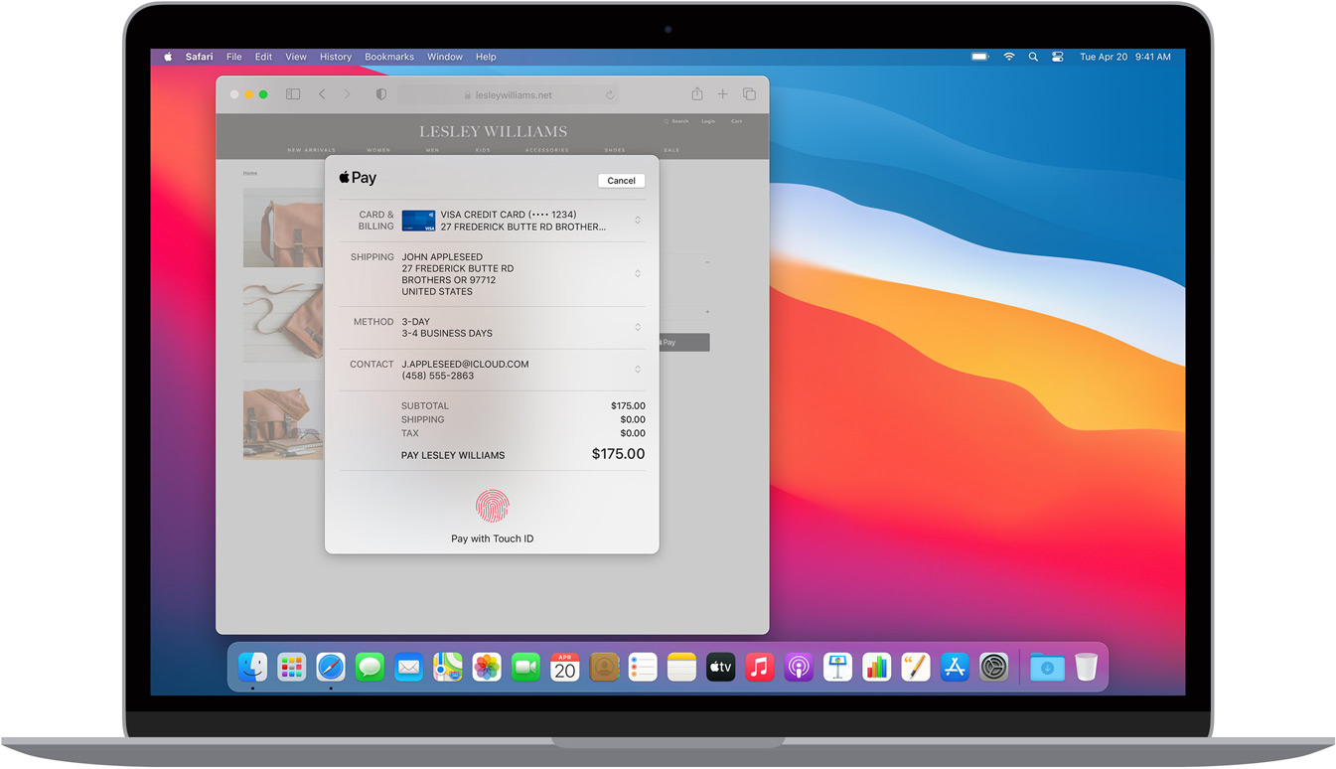Viewport: 1336px width, 769px height.
Task: Open Control Center in the menu bar
Action: pyautogui.click(x=1058, y=57)
